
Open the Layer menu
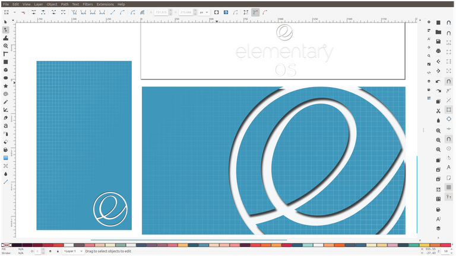click(39, 4)
